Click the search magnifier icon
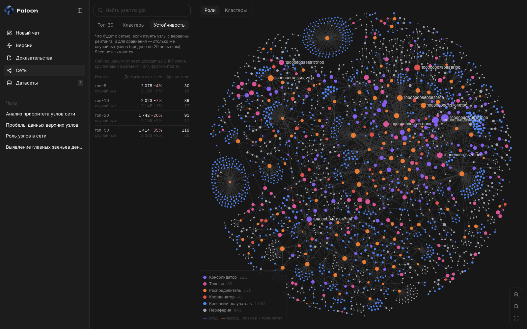527x329 pixels. (100, 10)
